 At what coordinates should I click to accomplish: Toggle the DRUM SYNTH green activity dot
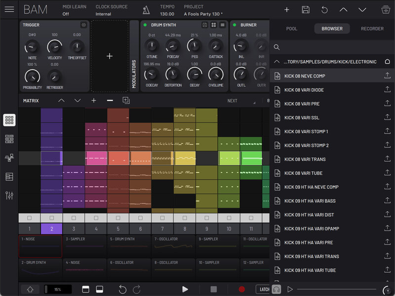pos(145,25)
